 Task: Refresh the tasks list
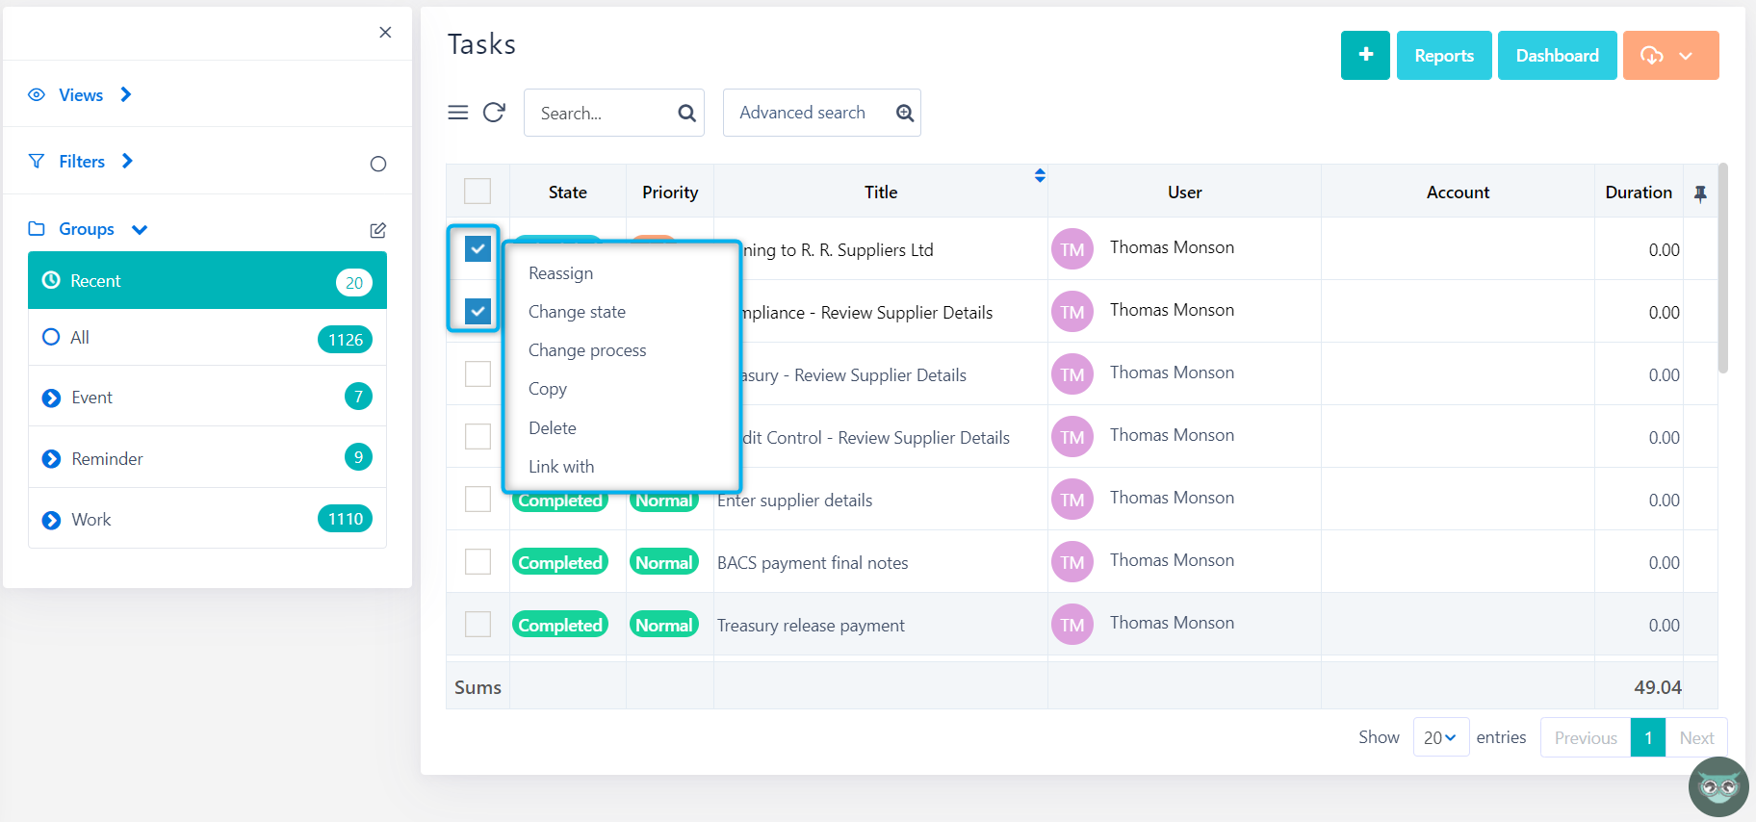pos(494,113)
